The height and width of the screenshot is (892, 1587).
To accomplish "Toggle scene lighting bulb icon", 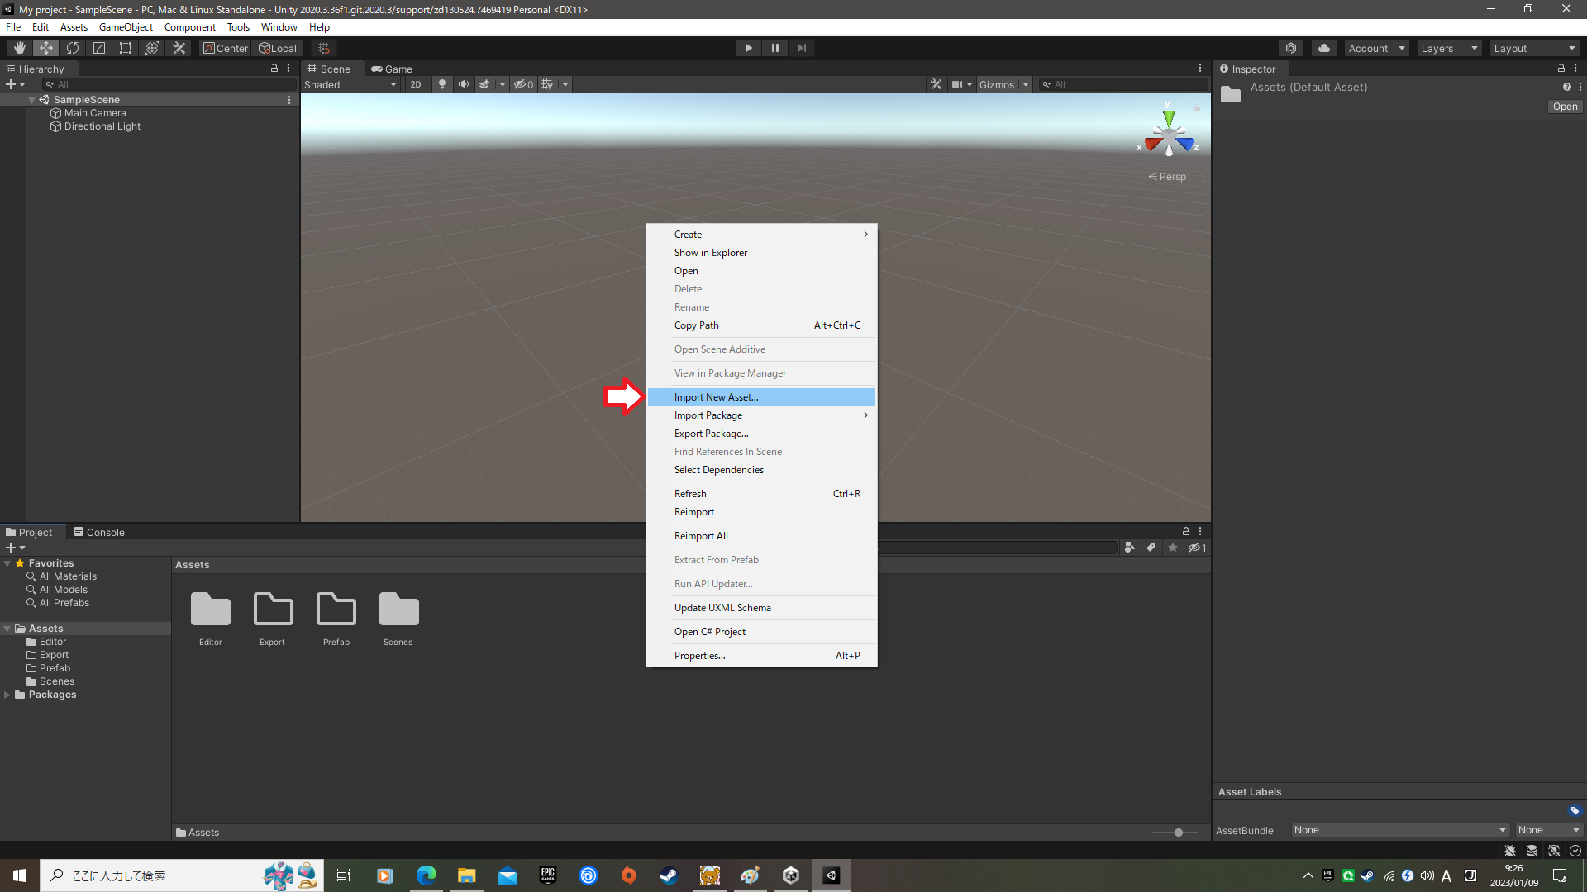I will [x=442, y=84].
